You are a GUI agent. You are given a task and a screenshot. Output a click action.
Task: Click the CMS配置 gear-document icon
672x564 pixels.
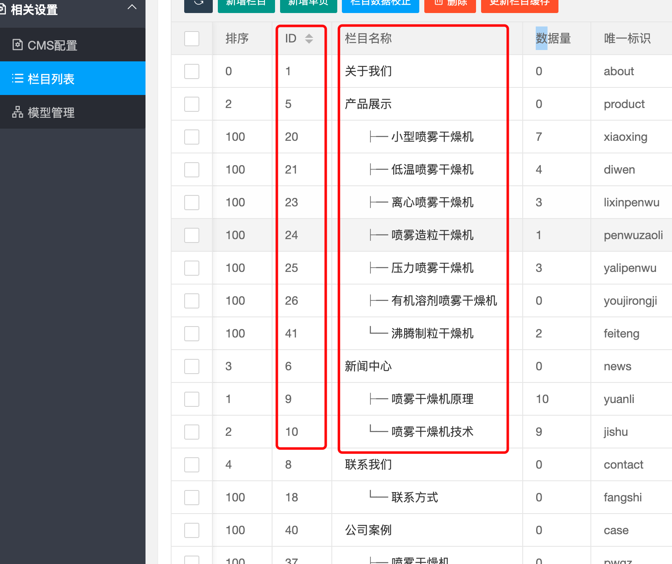(x=17, y=45)
